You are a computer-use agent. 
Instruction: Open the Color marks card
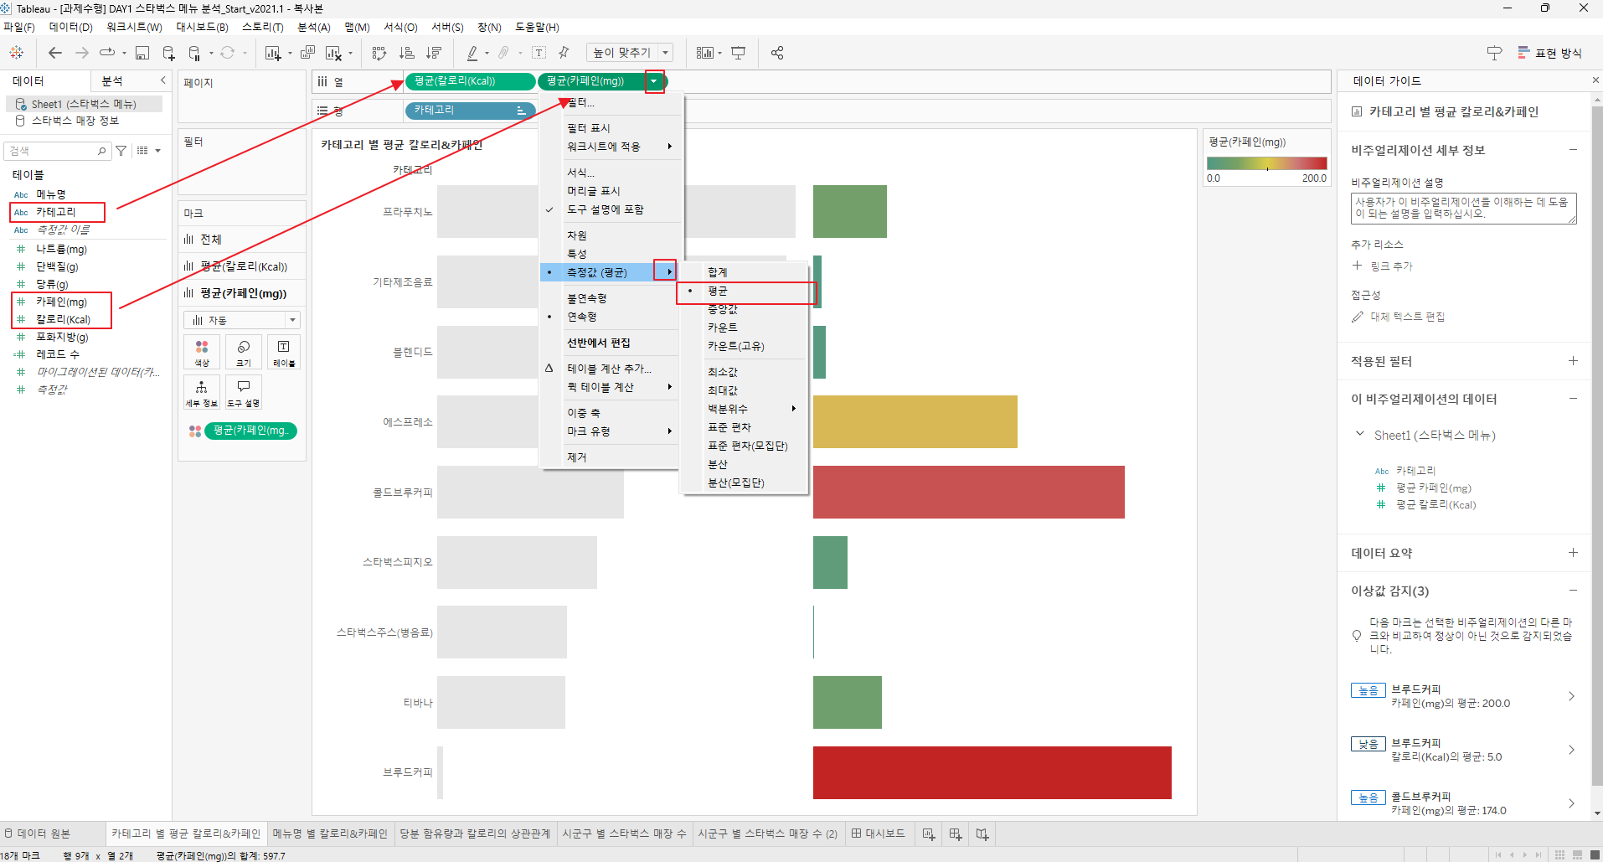point(202,352)
